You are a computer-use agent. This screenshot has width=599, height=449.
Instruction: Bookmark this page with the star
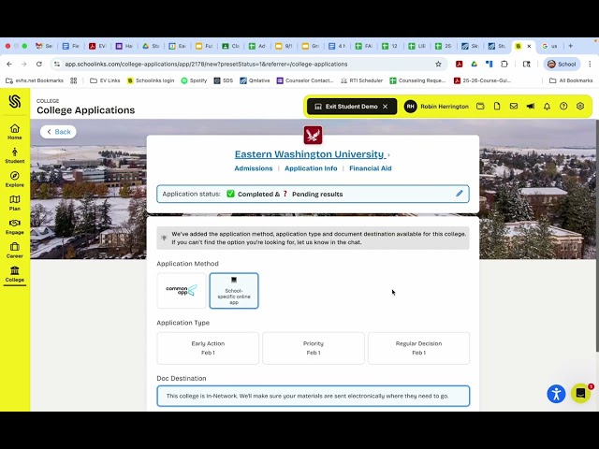click(438, 65)
